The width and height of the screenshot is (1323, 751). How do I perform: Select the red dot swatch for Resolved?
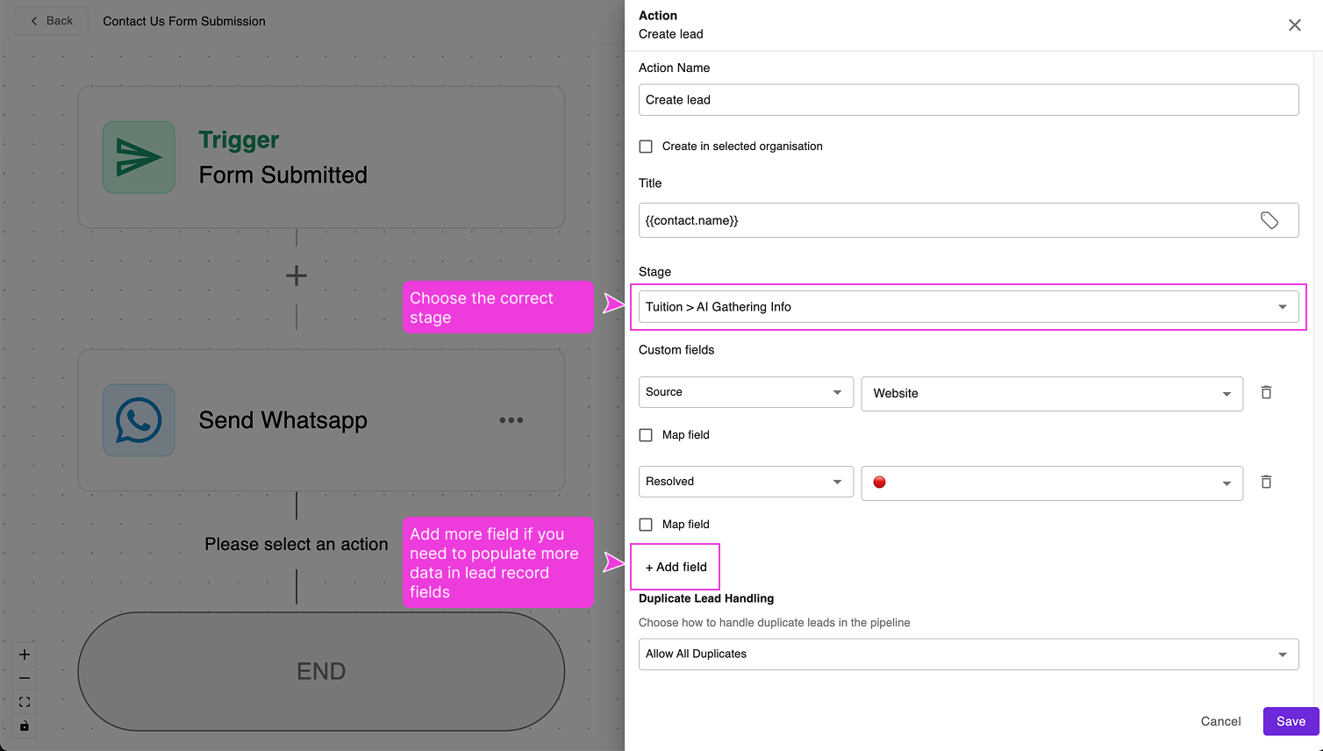880,481
